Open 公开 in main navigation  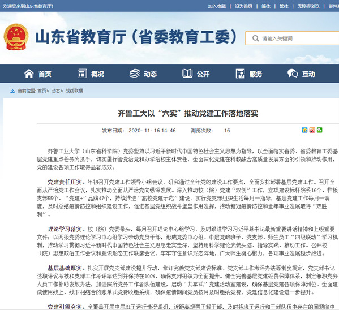click(x=203, y=74)
